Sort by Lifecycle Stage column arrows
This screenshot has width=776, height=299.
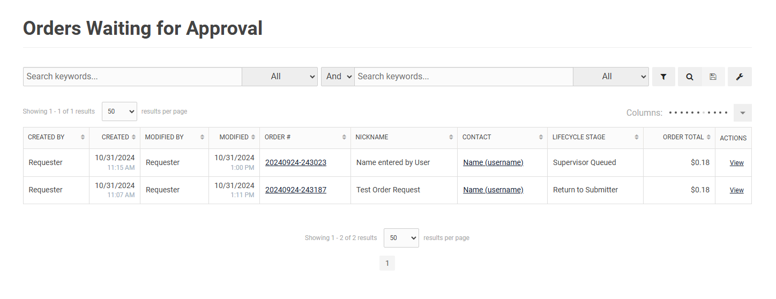(x=636, y=137)
